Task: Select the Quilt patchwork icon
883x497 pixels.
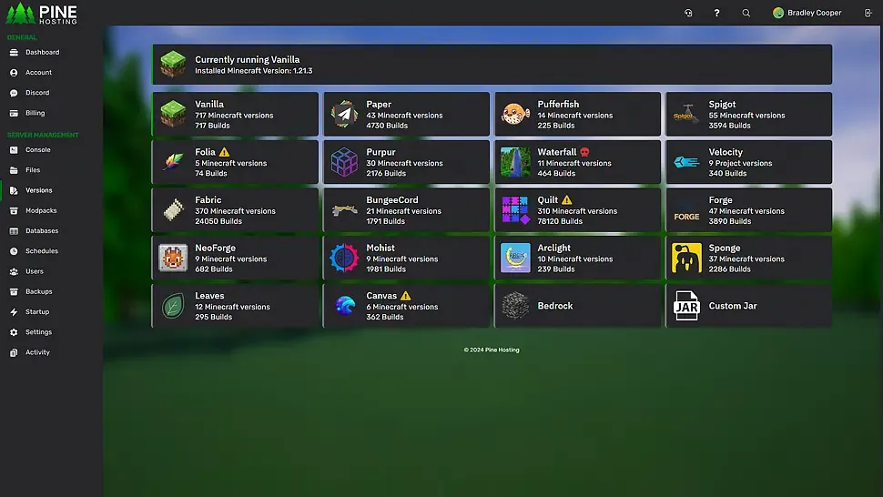Action: [x=515, y=210]
